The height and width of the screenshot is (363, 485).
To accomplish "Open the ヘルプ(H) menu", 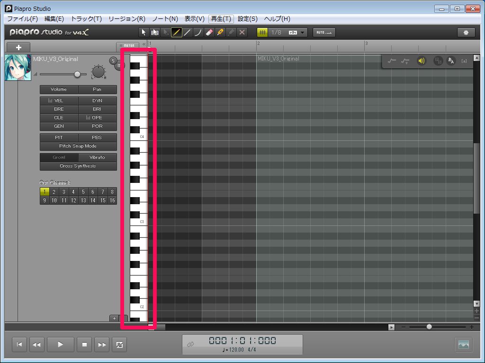I will pyautogui.click(x=277, y=19).
